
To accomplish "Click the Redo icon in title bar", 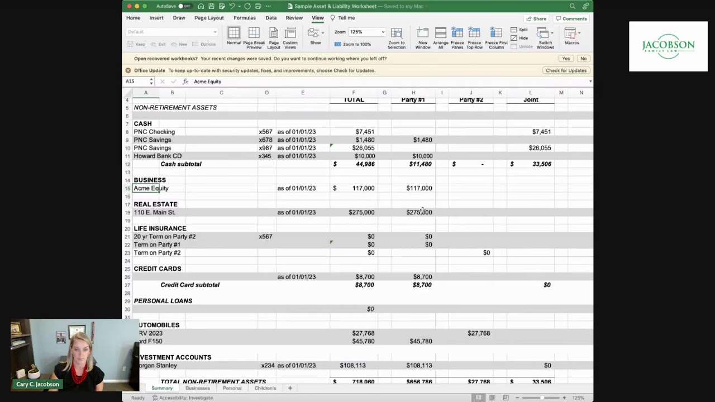I will tap(247, 6).
